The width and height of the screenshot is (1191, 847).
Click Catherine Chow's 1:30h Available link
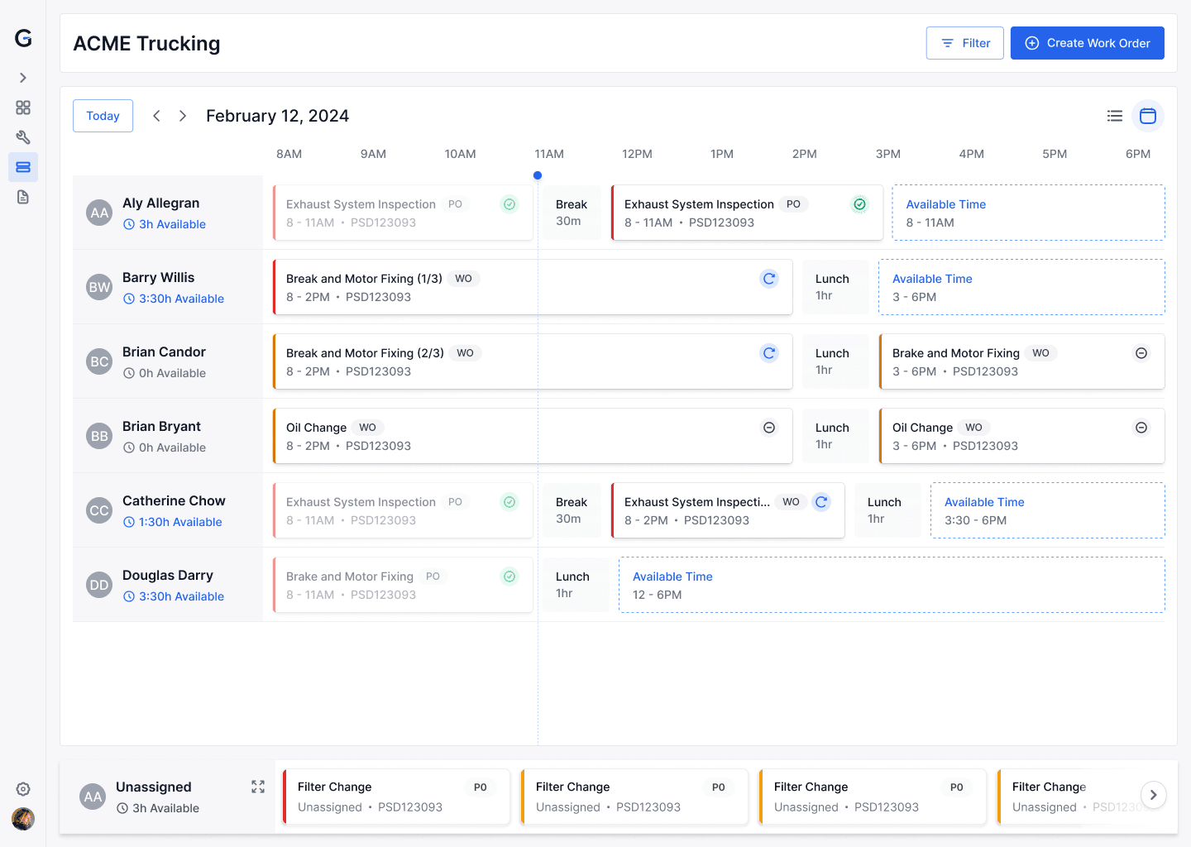pos(173,522)
